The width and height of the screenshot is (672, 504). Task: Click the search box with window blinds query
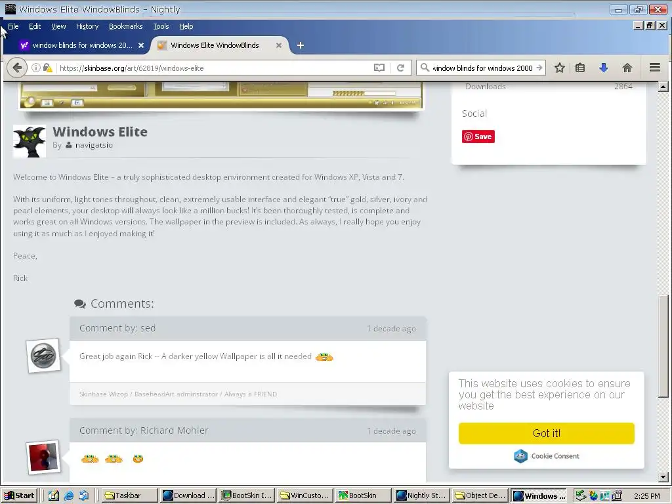click(482, 68)
